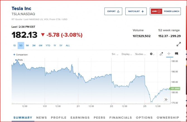Expand the Plots disclosure triangle
This screenshot has width=187, height=122.
coord(16,60)
